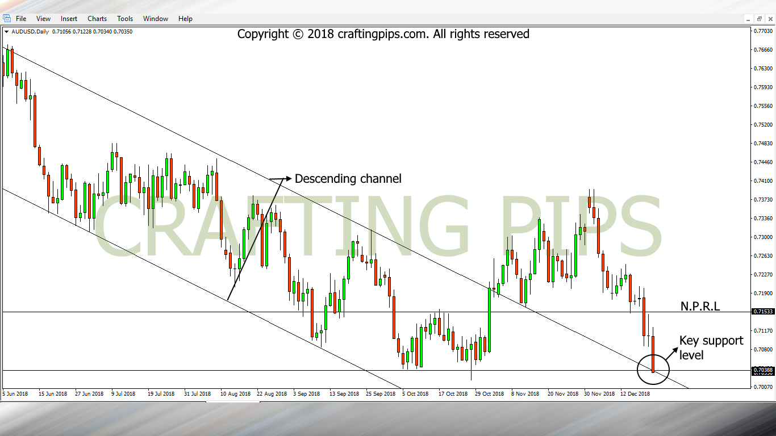Click the 0.72270 value on price scale
Screen dimensions: 776x436
(x=763, y=274)
